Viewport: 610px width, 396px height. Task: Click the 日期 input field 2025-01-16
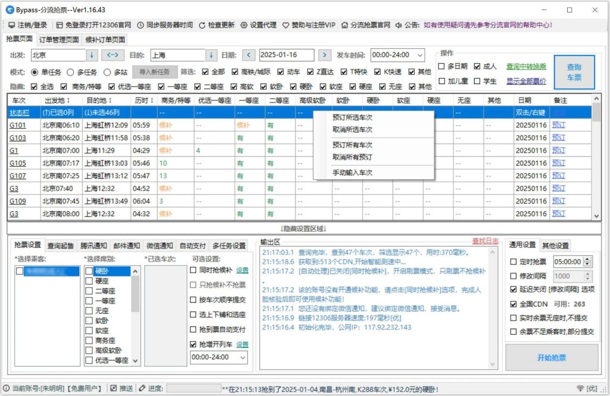(x=287, y=55)
